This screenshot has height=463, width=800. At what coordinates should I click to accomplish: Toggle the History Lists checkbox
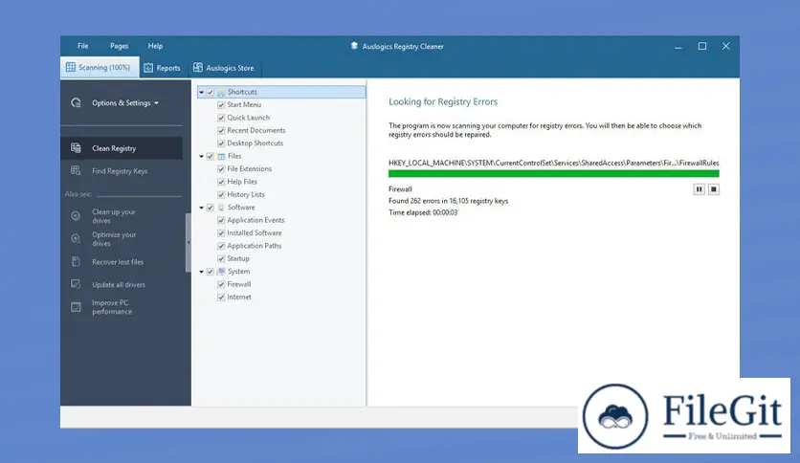pyautogui.click(x=221, y=195)
